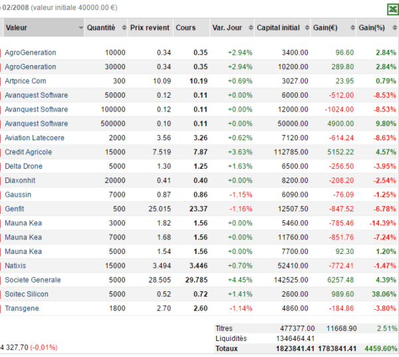Viewport: 399px width, 357px height.
Task: Open the AgroGeneration row with quantity 10000
Action: point(31,53)
